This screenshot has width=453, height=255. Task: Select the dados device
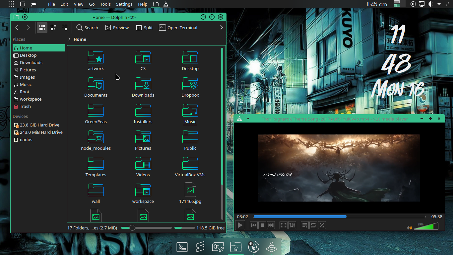[x=39, y=139]
